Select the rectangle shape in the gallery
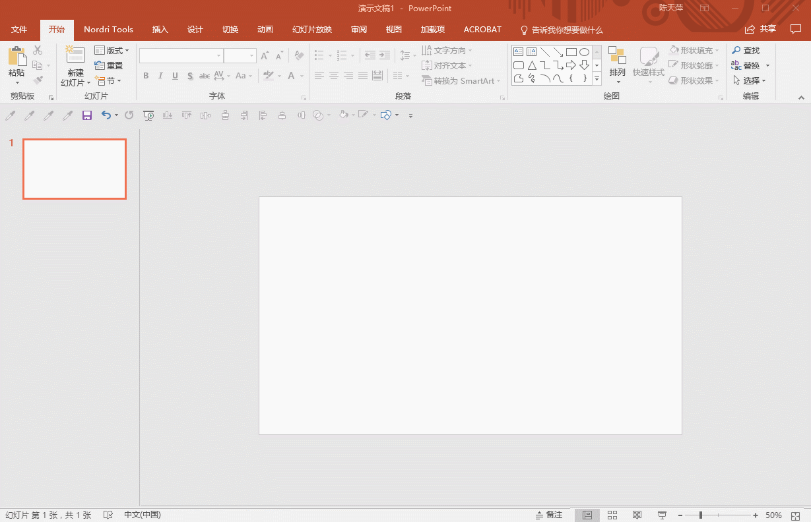 tap(571, 52)
